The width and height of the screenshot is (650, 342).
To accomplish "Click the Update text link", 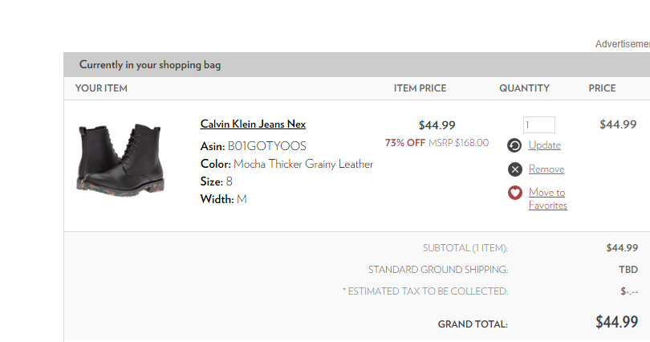I will [x=545, y=145].
